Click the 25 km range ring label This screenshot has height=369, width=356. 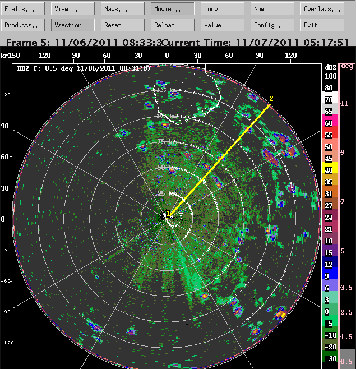pyautogui.click(x=167, y=193)
